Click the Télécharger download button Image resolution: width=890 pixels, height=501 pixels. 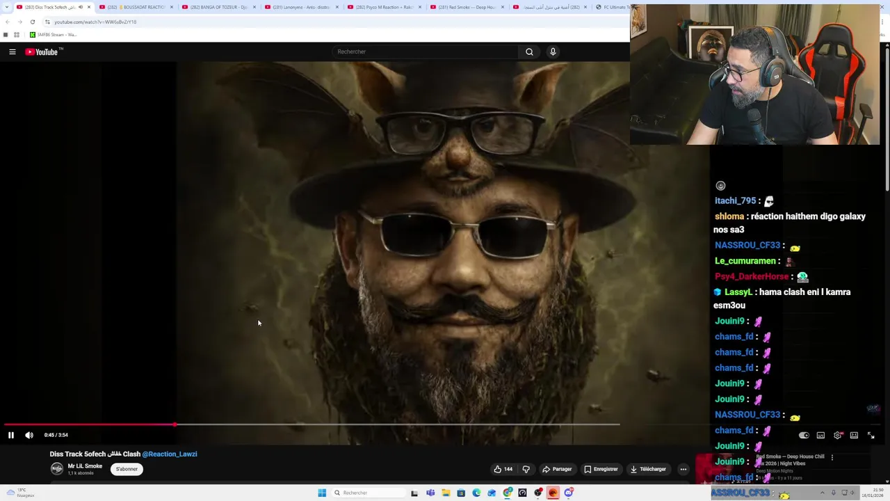[648, 469]
